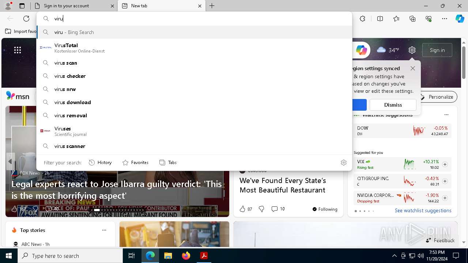Open 'See watchlist suggestions' link
This screenshot has width=468, height=263.
pos(423,210)
